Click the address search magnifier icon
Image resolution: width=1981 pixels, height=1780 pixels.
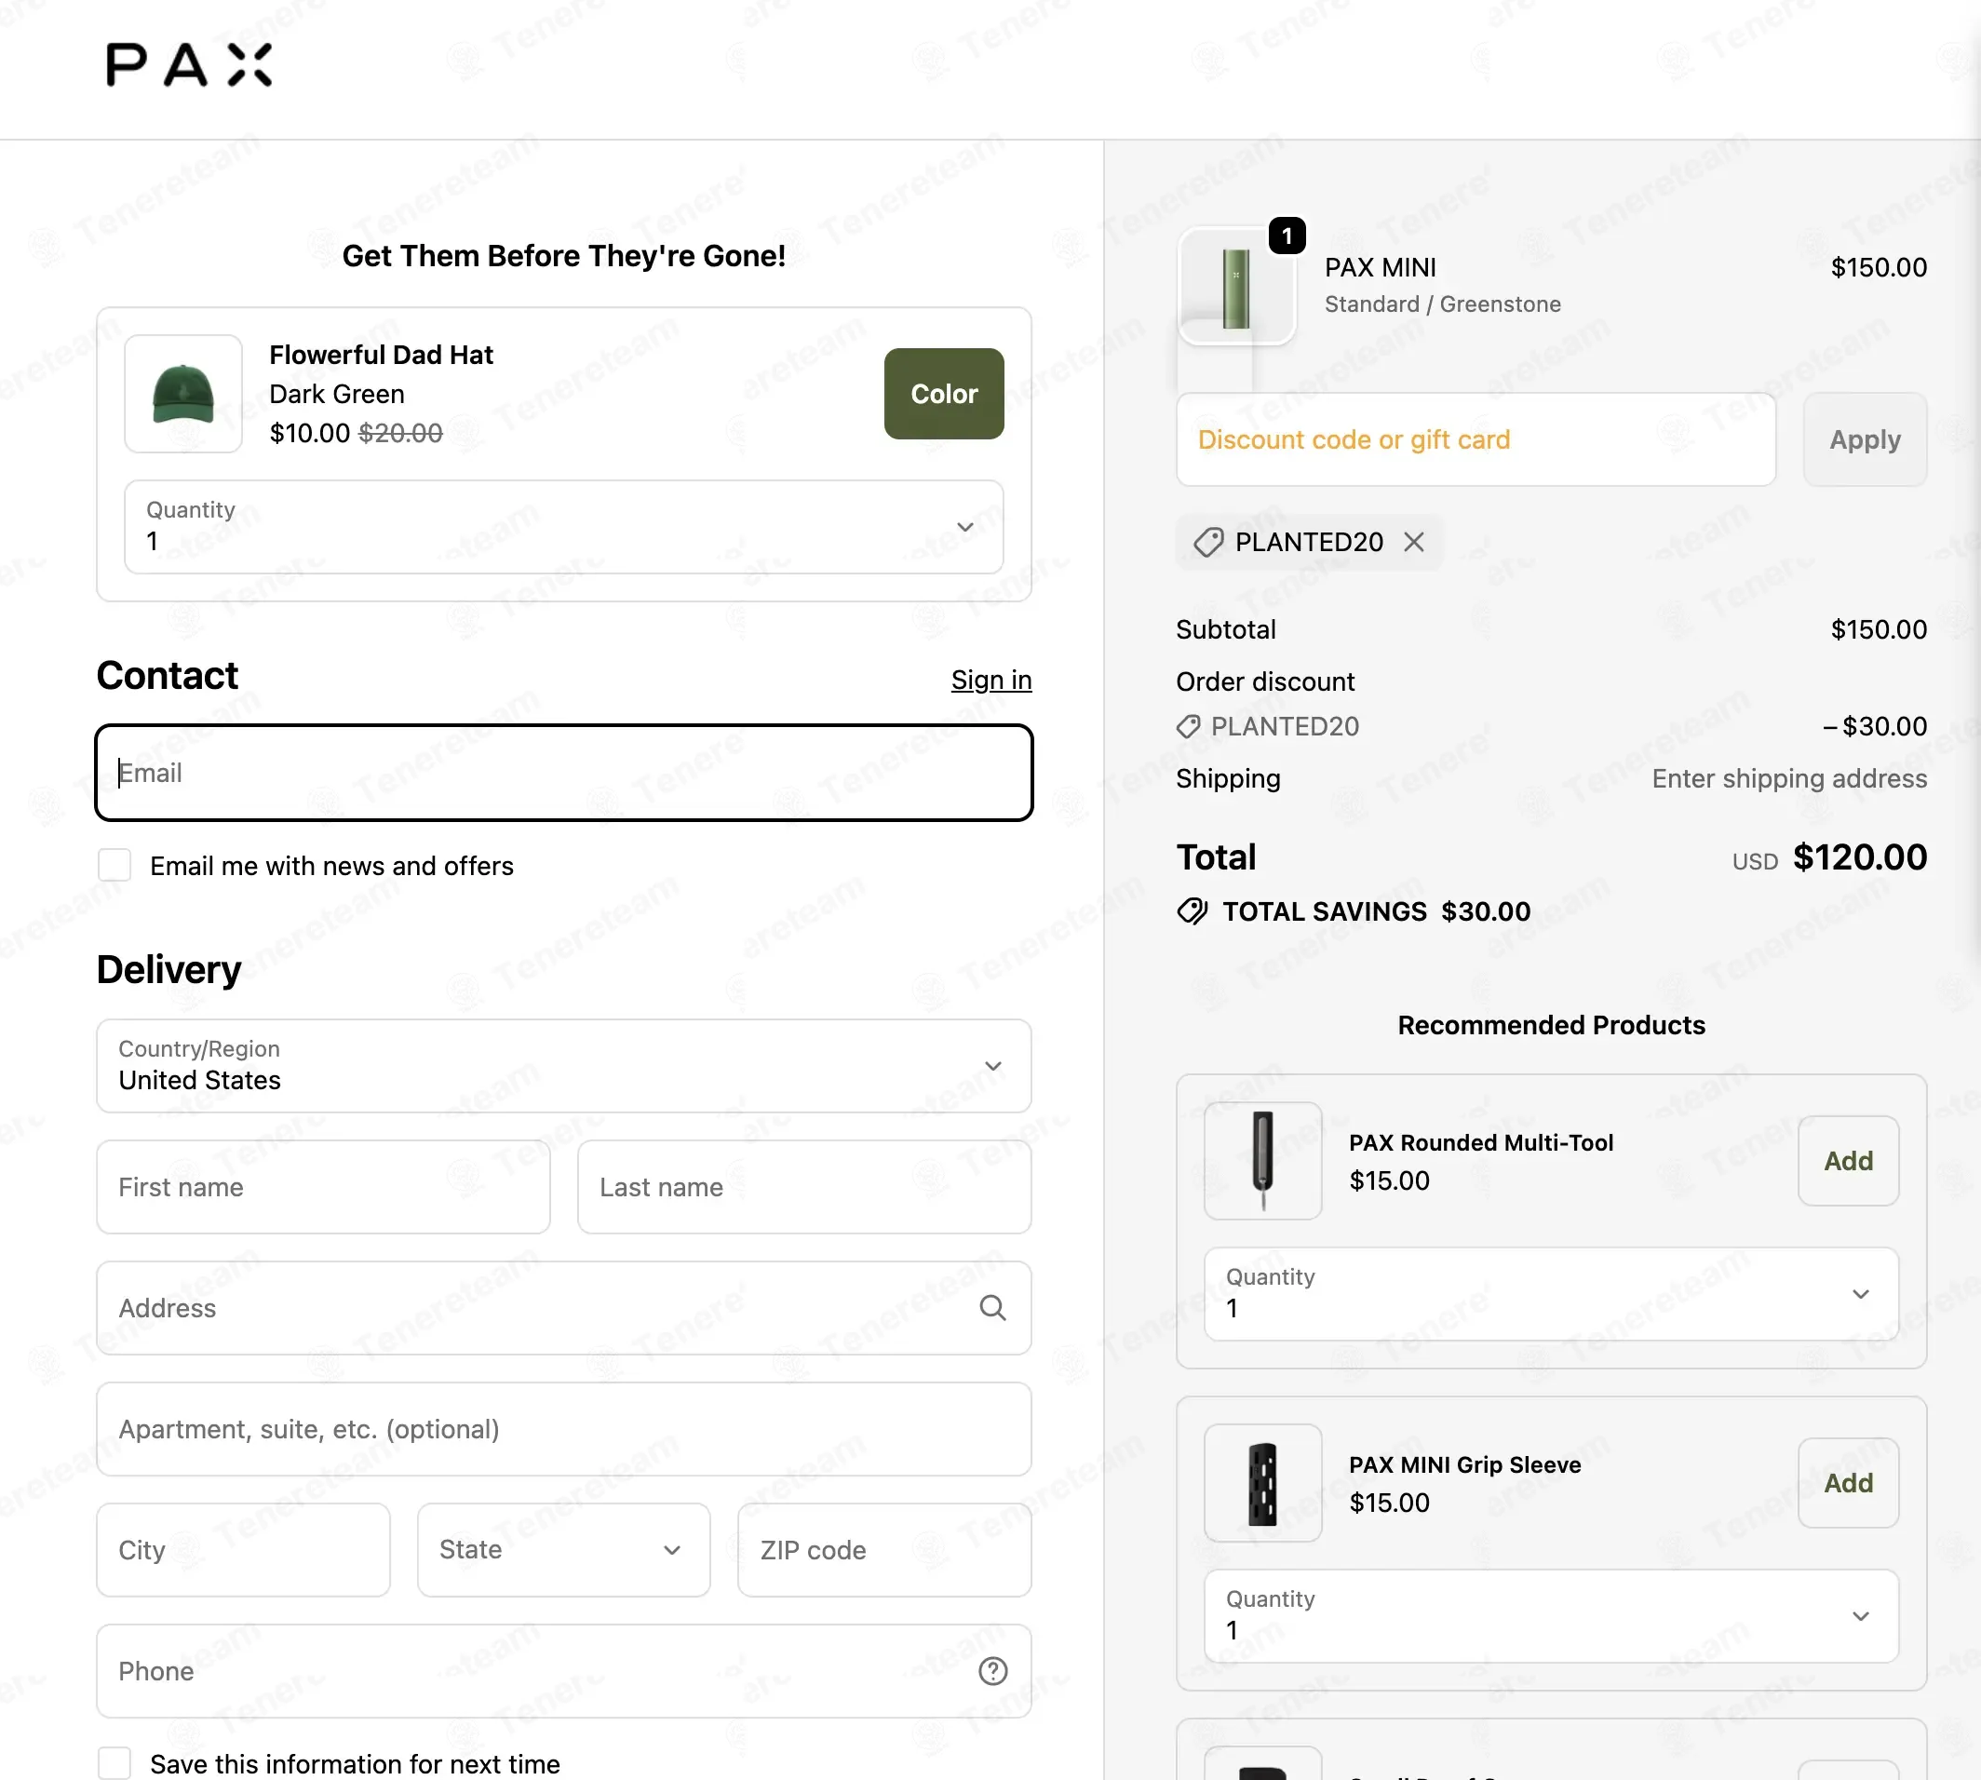[992, 1308]
